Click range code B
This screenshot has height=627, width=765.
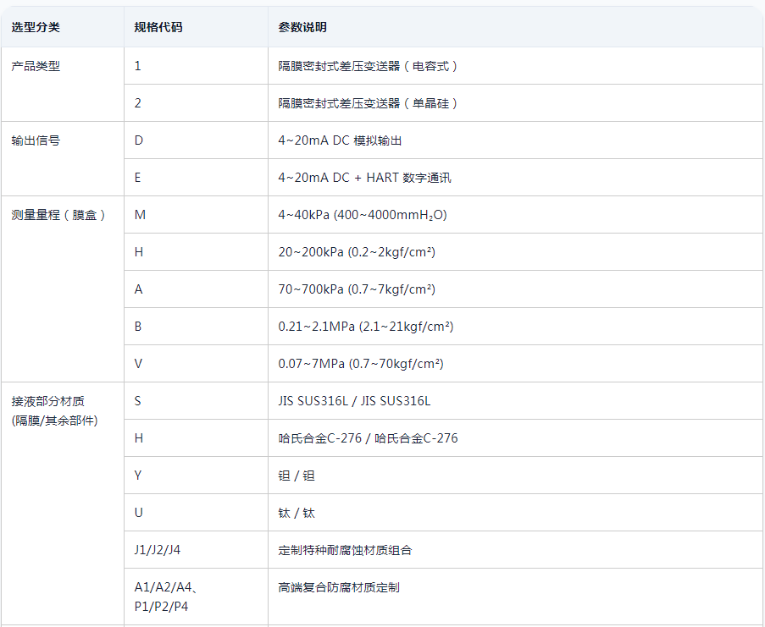[138, 327]
